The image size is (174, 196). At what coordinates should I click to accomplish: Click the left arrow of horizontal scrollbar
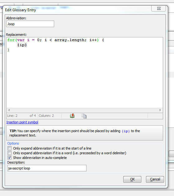tap(9, 110)
